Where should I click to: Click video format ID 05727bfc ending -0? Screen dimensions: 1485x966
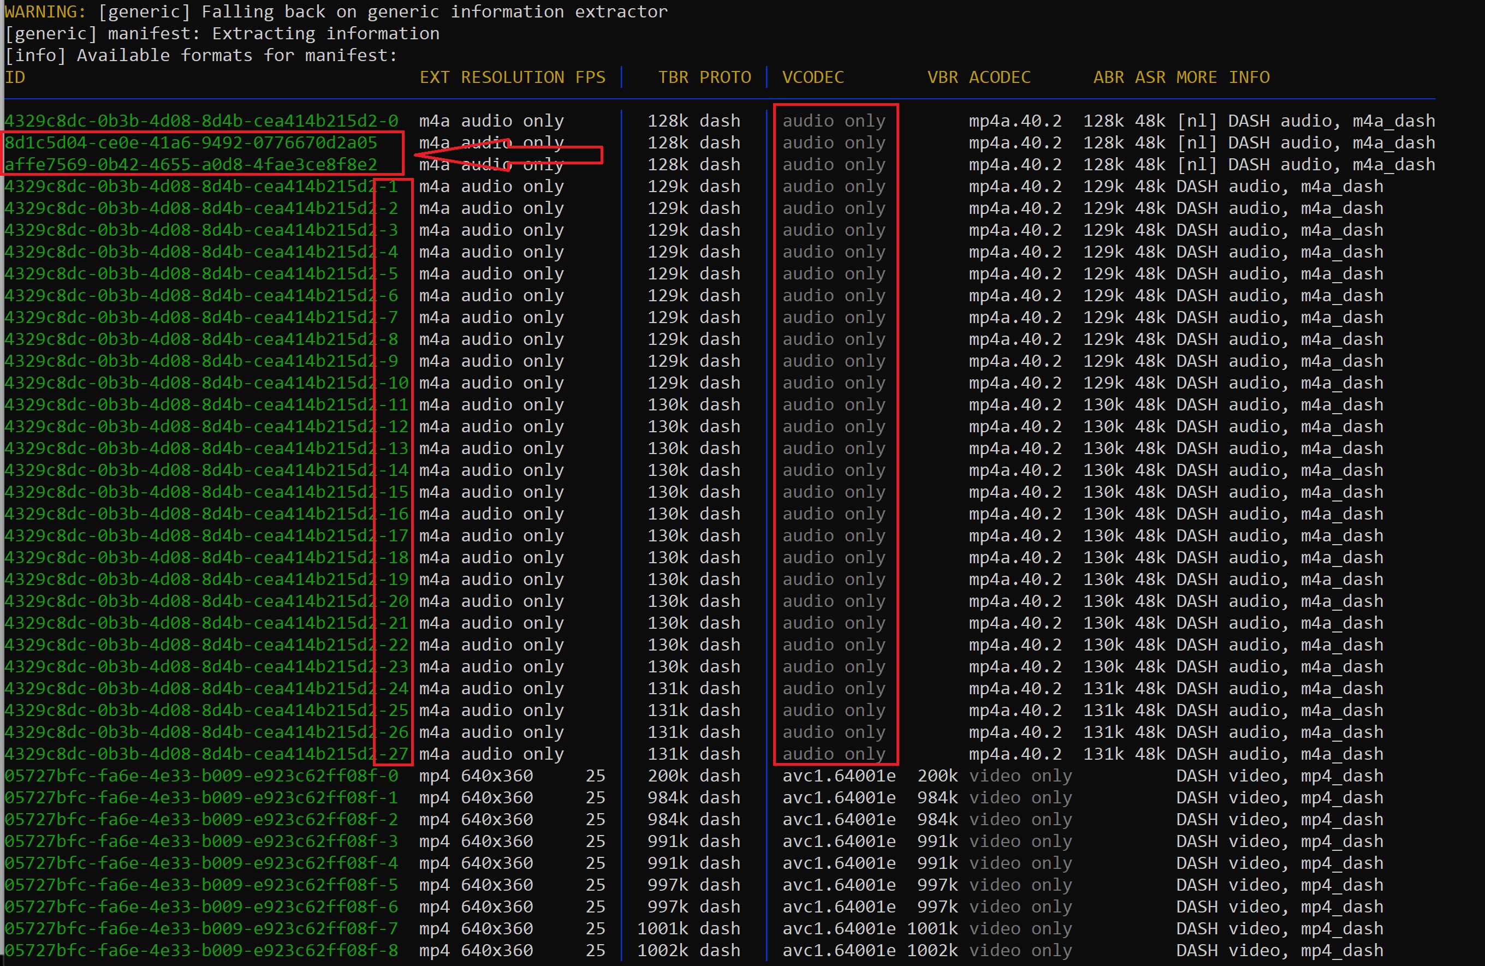pos(201,776)
